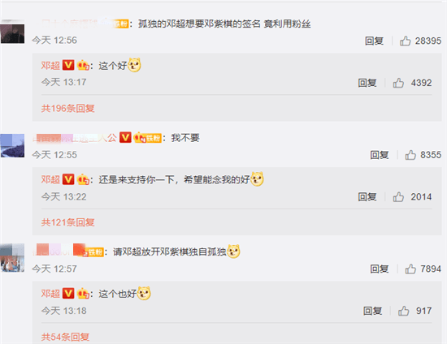The image size is (447, 344).
Task: Expand the 共196条回复 thread
Action: pos(67,108)
